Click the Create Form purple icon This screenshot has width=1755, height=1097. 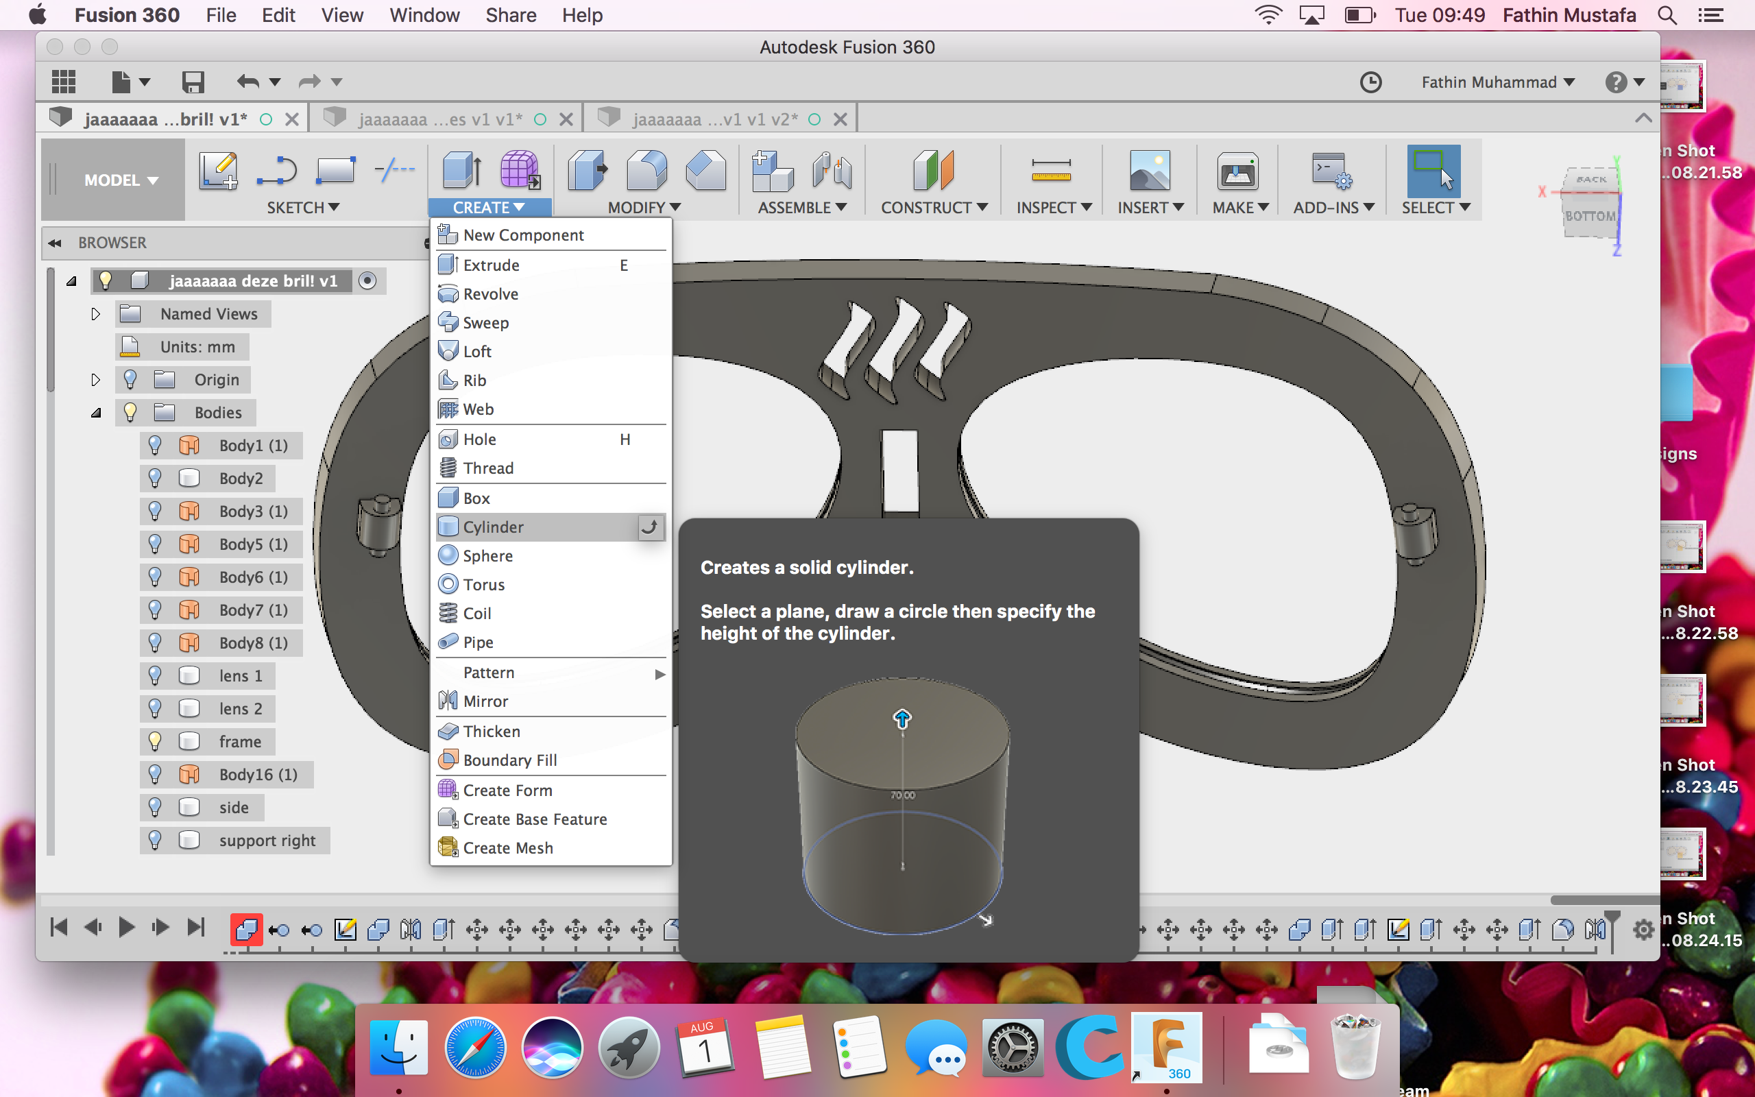[520, 171]
